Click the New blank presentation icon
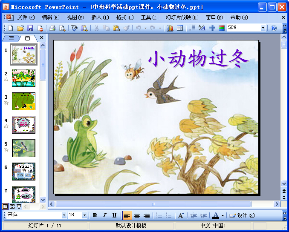 pos(11,28)
